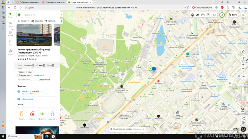Toggle the friends-on-map layer icon

[x=198, y=15]
